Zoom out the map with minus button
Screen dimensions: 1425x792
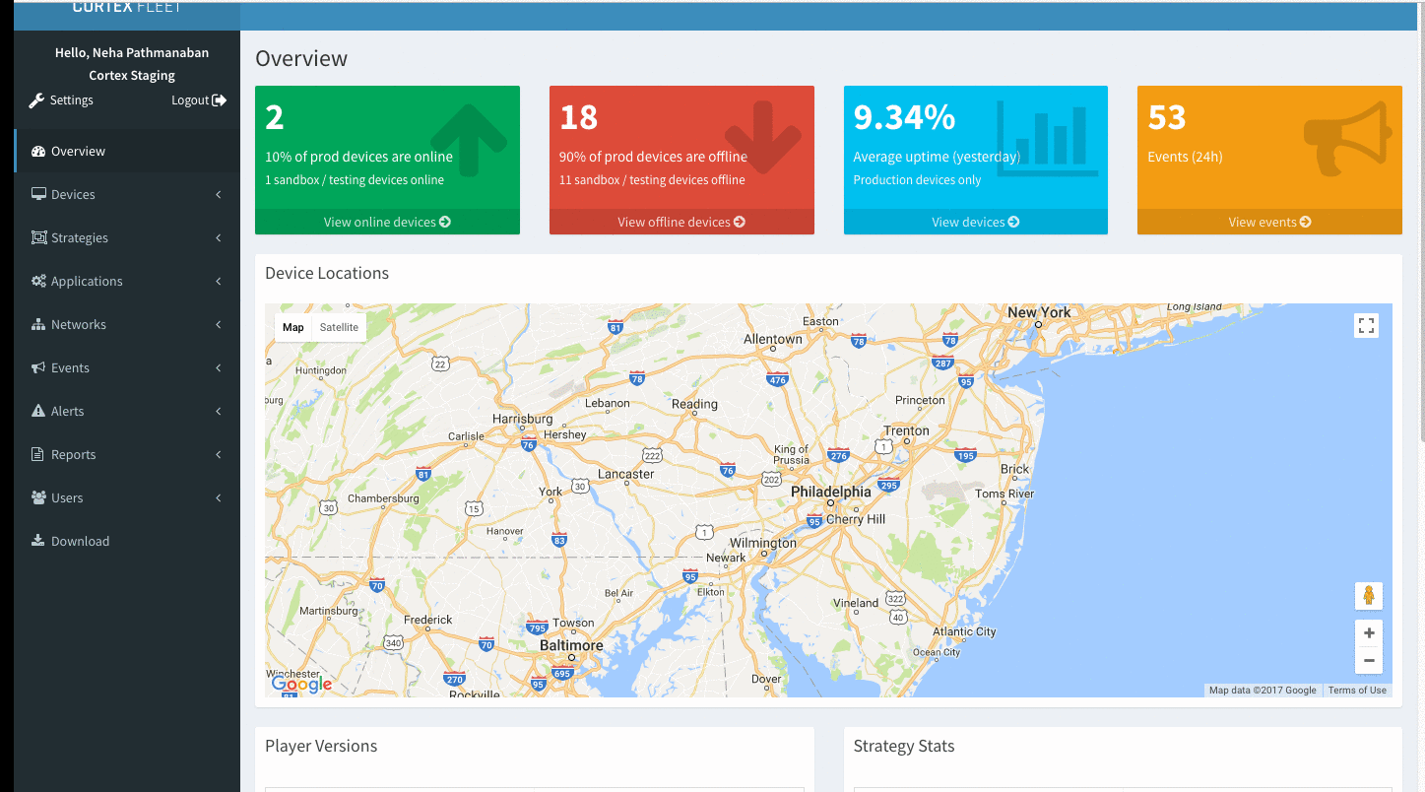point(1369,661)
